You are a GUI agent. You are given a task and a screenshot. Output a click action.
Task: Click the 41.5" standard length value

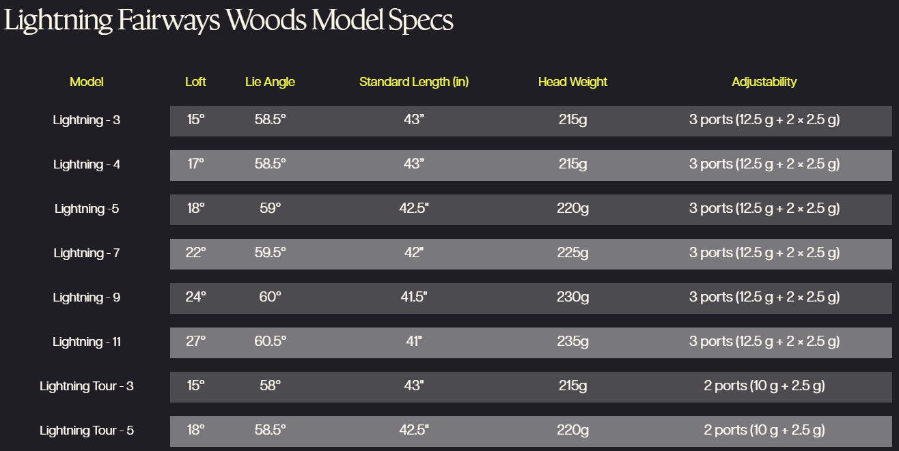pos(413,297)
